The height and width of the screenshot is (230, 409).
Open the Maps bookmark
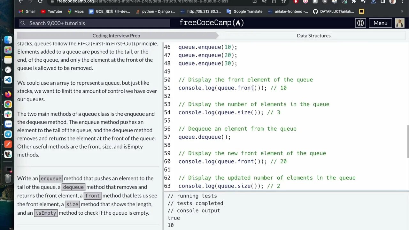click(x=75, y=11)
